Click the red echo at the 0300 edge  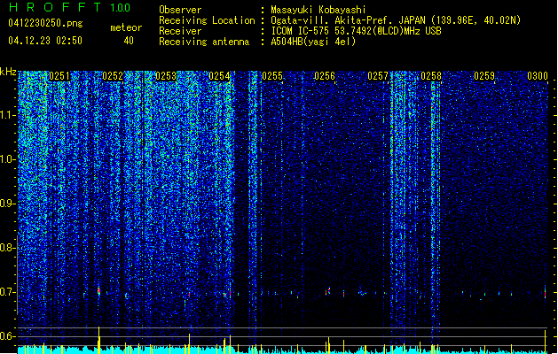[x=546, y=293]
